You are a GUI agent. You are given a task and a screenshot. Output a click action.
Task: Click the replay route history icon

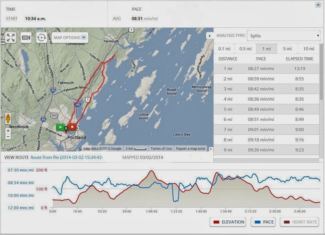(x=42, y=37)
